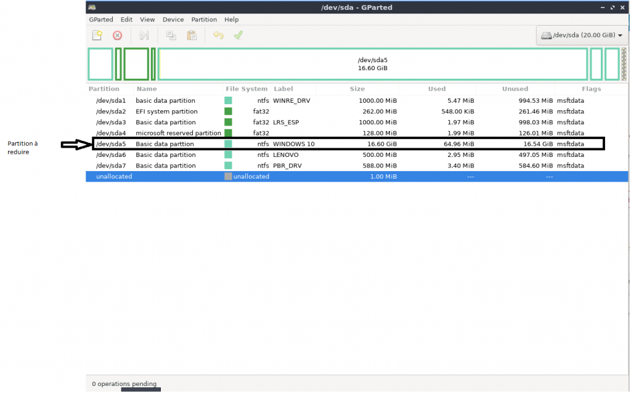The width and height of the screenshot is (631, 394).
Task: Open the Device menu
Action: pos(173,19)
